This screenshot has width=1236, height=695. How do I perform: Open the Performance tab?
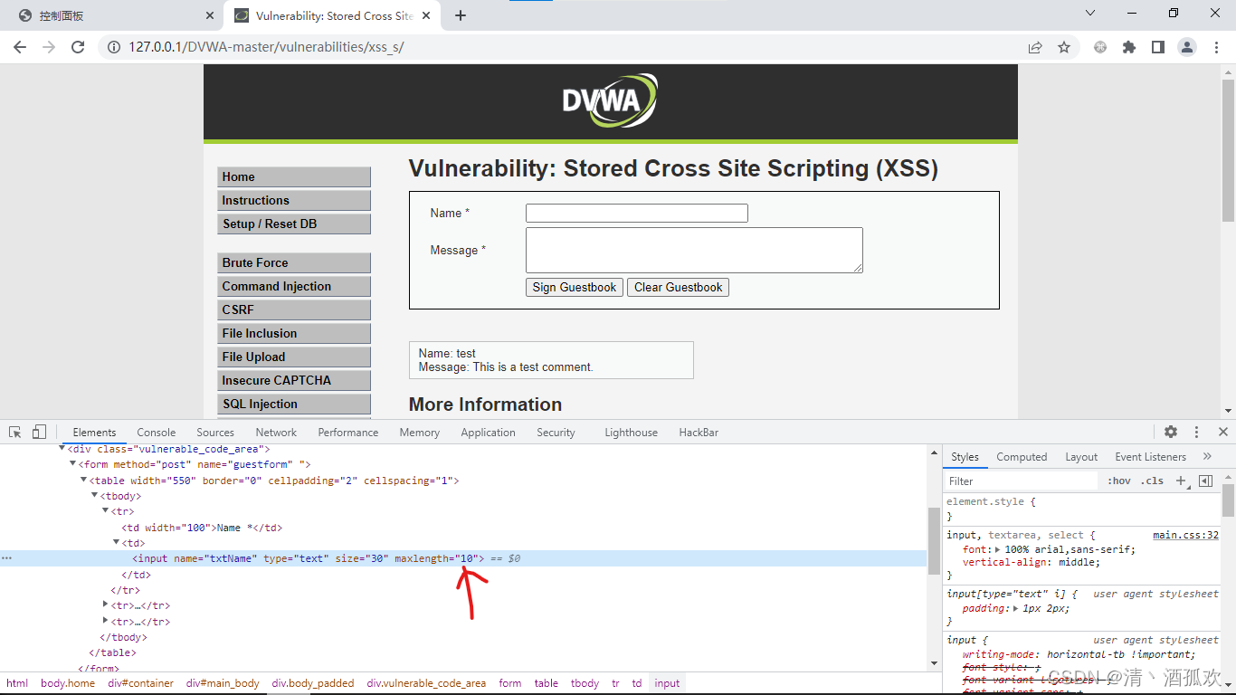point(348,432)
